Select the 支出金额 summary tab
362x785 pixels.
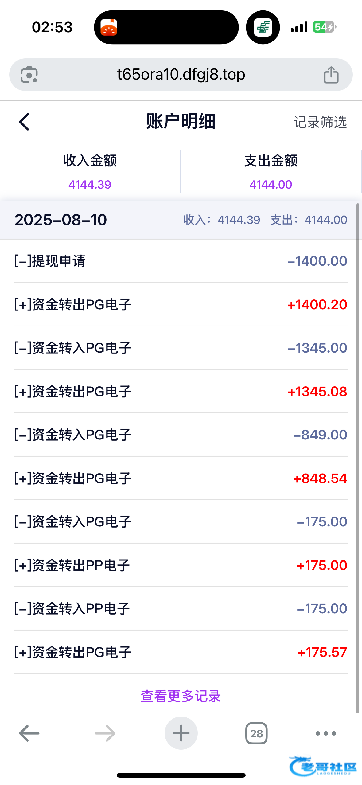(271, 171)
